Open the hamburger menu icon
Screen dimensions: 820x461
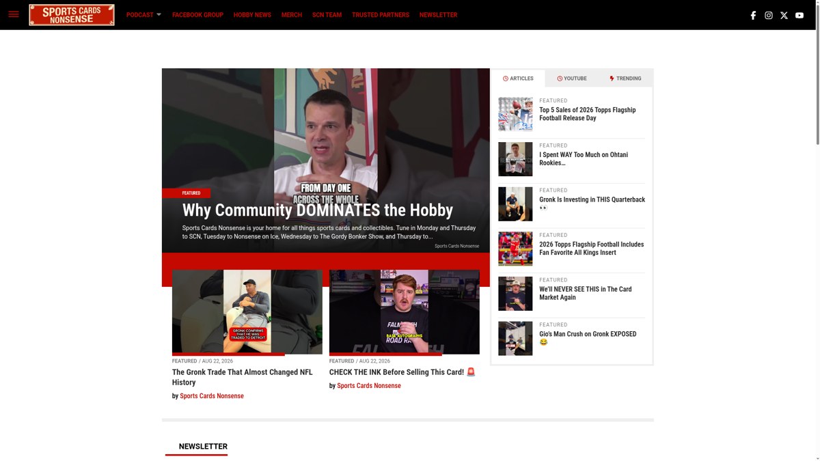click(x=14, y=14)
